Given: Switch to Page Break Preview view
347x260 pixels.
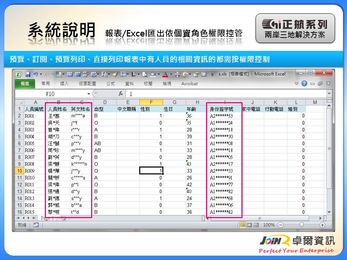Looking at the screenshot, I should tap(256, 225).
